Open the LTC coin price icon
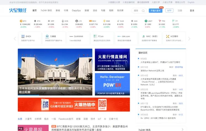The height and width of the screenshot is (131, 206). coord(76,21)
